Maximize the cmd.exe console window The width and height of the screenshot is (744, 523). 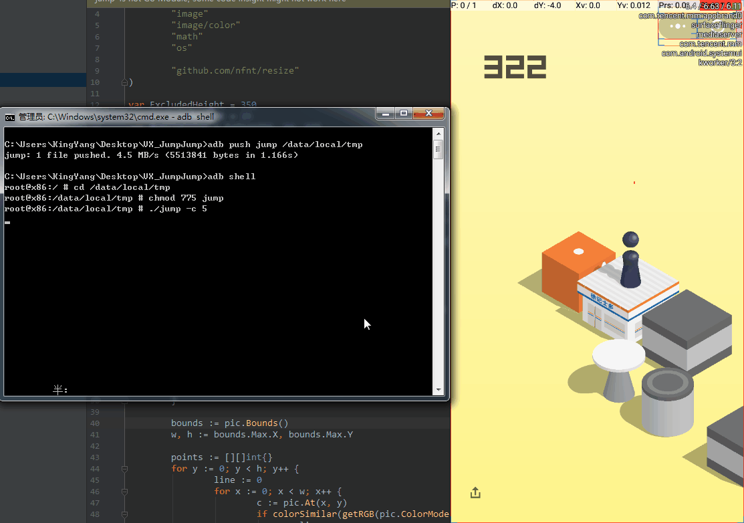tap(404, 114)
